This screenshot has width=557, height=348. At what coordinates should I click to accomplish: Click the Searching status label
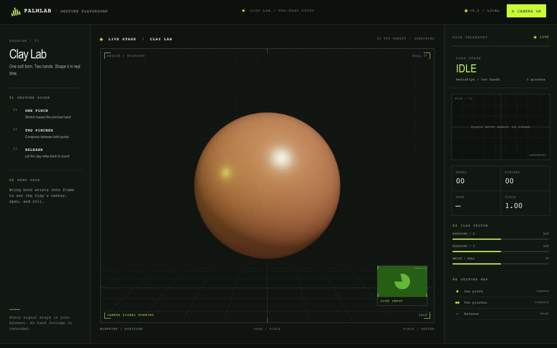pos(424,39)
